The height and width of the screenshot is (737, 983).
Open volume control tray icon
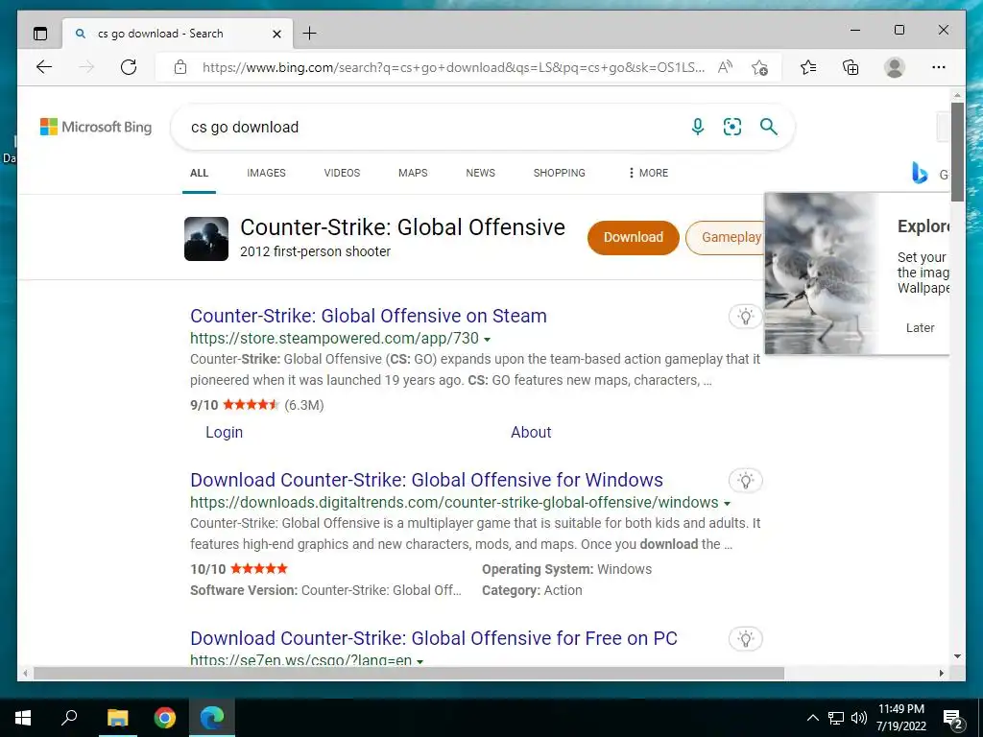(858, 718)
